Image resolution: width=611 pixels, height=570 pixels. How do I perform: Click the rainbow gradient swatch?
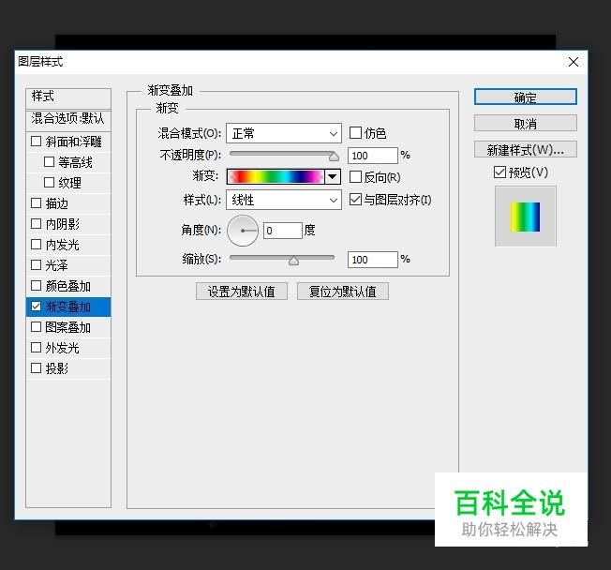pos(276,176)
